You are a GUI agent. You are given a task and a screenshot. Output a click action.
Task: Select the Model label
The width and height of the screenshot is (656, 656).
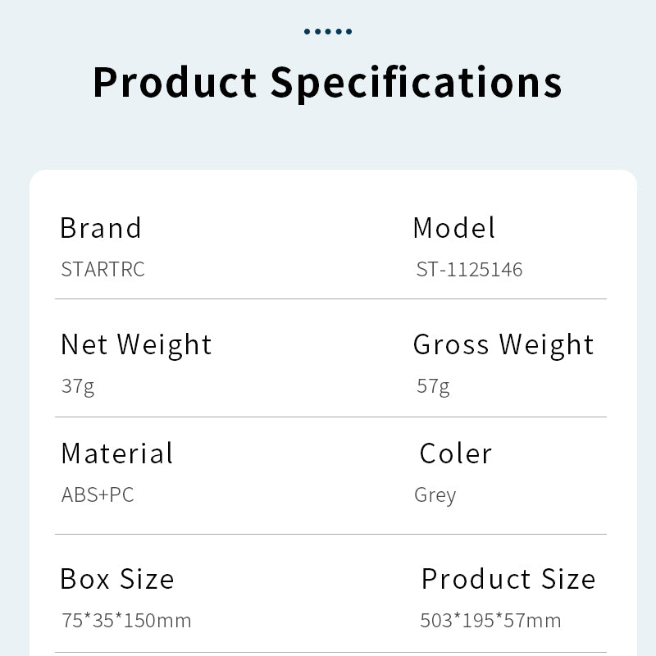pyautogui.click(x=454, y=228)
